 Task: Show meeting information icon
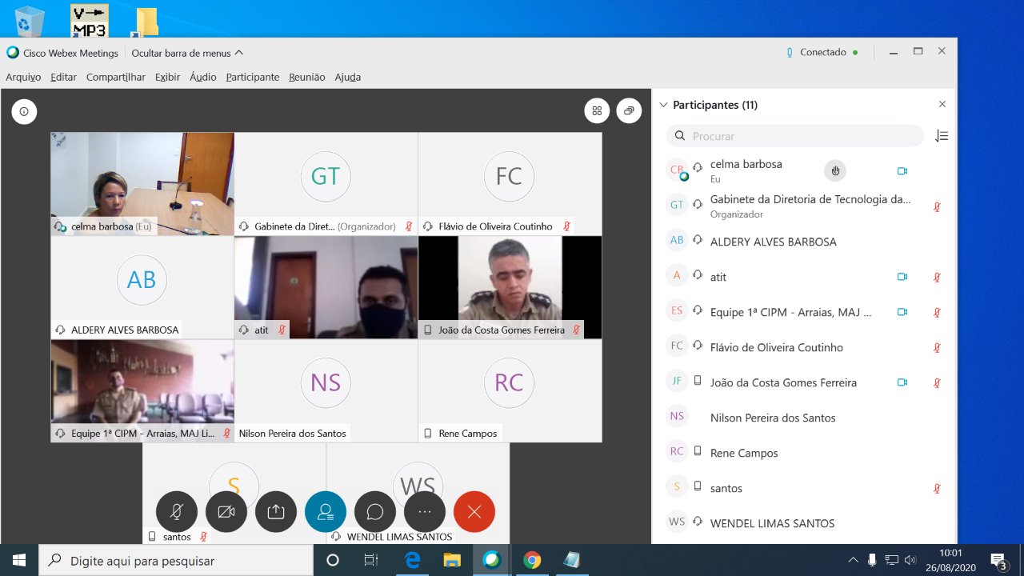click(24, 111)
